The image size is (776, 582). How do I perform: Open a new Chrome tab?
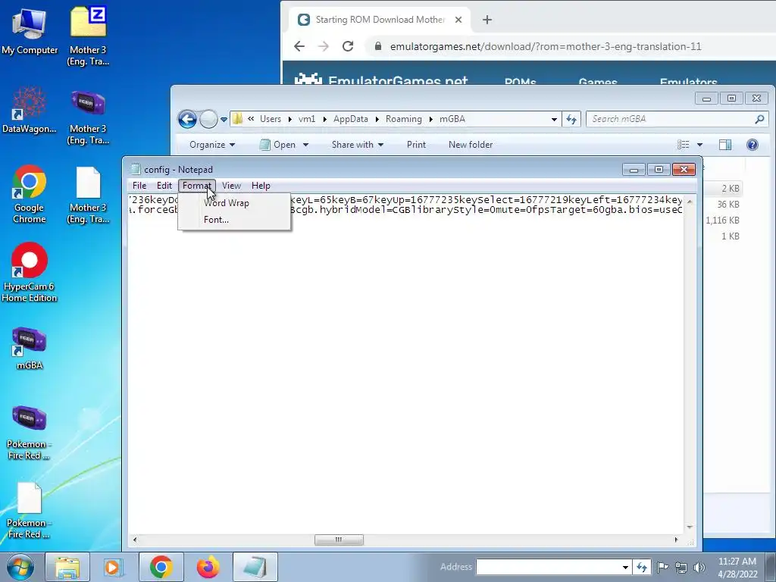(487, 19)
